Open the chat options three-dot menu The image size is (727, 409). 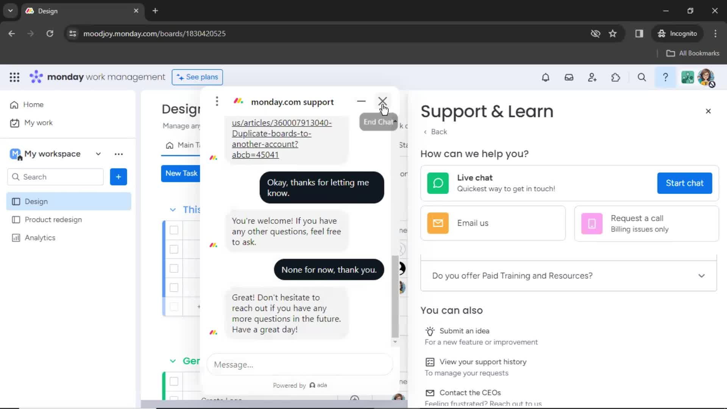[217, 101]
